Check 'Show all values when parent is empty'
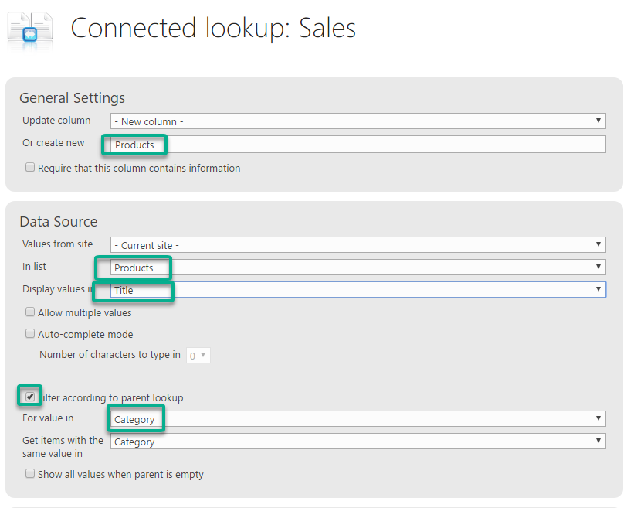This screenshot has width=627, height=508. pyautogui.click(x=30, y=473)
